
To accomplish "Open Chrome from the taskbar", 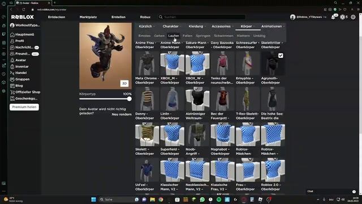I will pyautogui.click(x=161, y=199).
